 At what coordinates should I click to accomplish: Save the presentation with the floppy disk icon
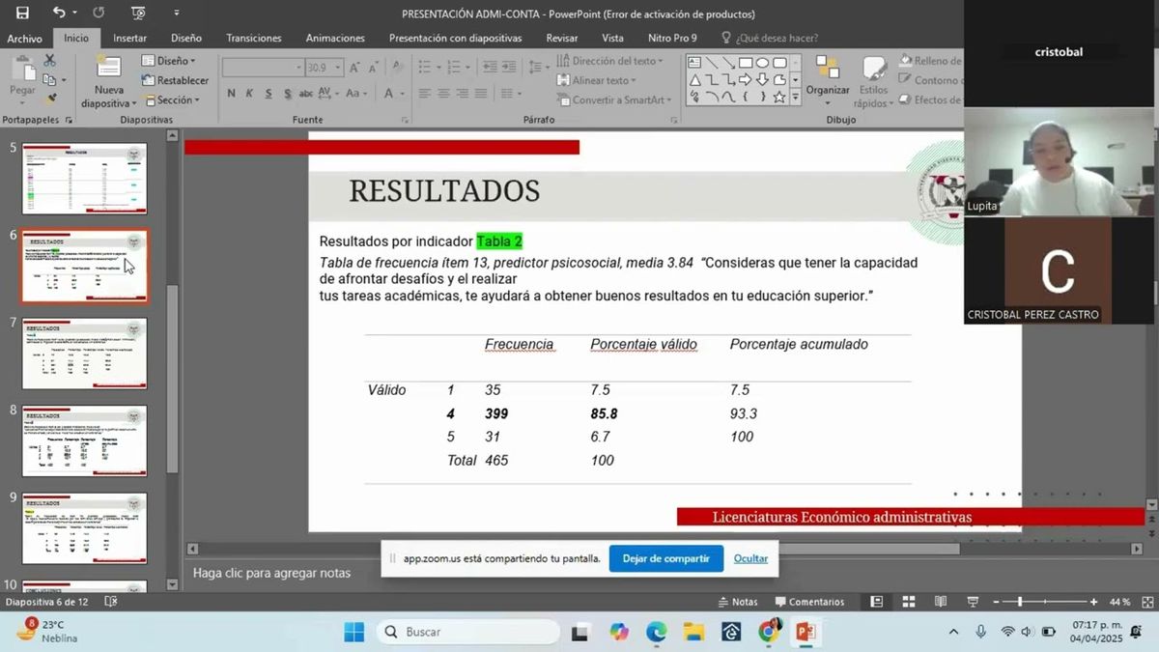click(x=22, y=13)
